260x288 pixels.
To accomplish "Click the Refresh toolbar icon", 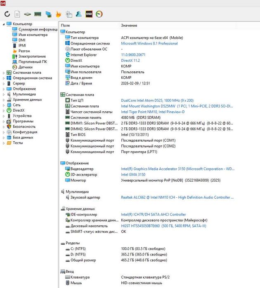I will (7, 14).
